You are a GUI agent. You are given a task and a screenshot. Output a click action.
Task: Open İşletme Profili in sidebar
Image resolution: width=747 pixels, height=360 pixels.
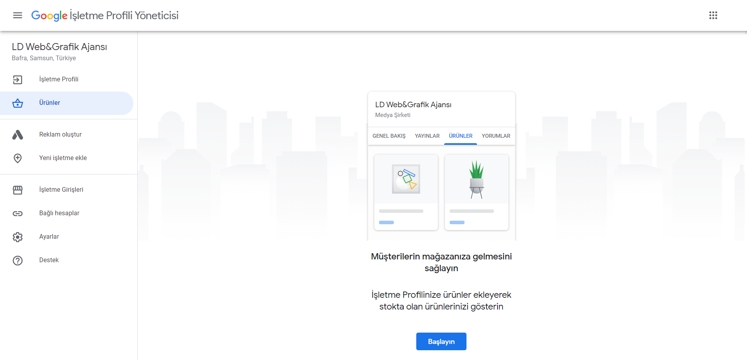tap(67, 79)
